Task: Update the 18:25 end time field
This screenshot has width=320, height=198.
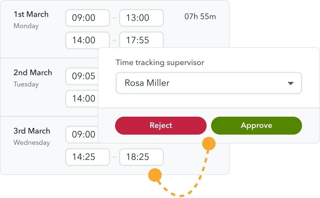Action: pyautogui.click(x=141, y=157)
